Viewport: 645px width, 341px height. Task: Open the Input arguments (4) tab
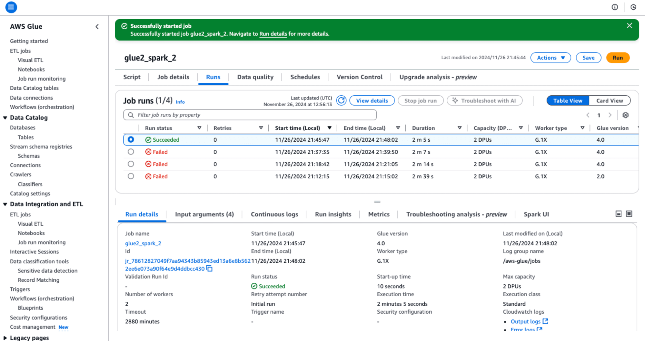point(204,214)
